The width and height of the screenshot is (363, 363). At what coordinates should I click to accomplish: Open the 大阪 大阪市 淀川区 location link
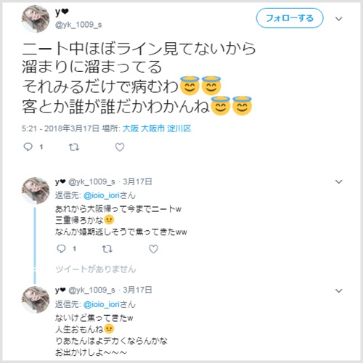point(157,129)
